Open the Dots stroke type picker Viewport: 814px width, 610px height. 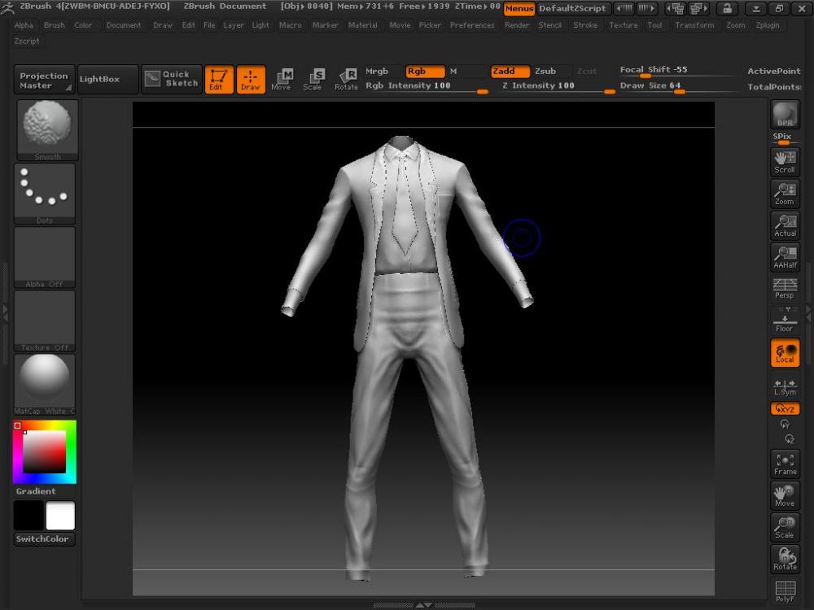tap(45, 193)
